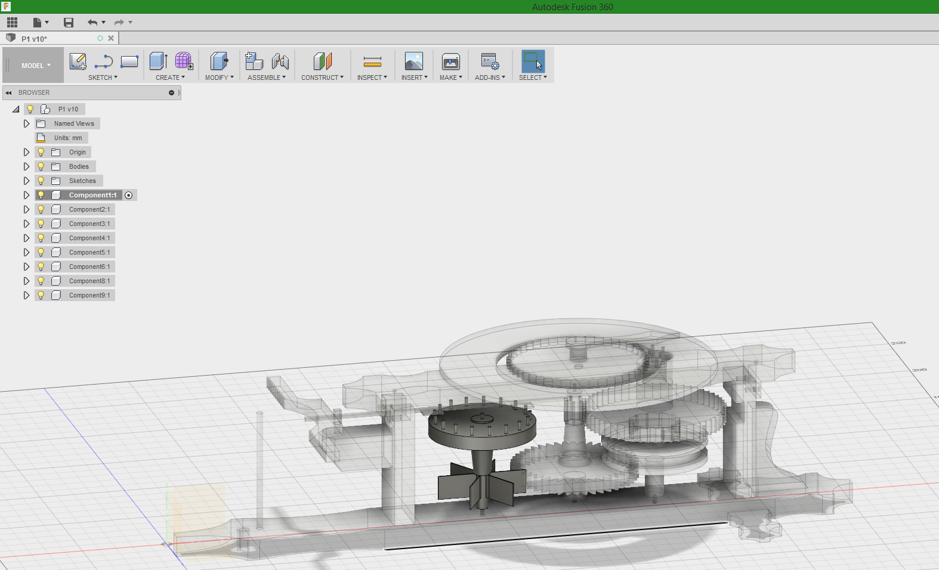This screenshot has width=939, height=570.
Task: Click the Insert image icon
Action: (414, 61)
